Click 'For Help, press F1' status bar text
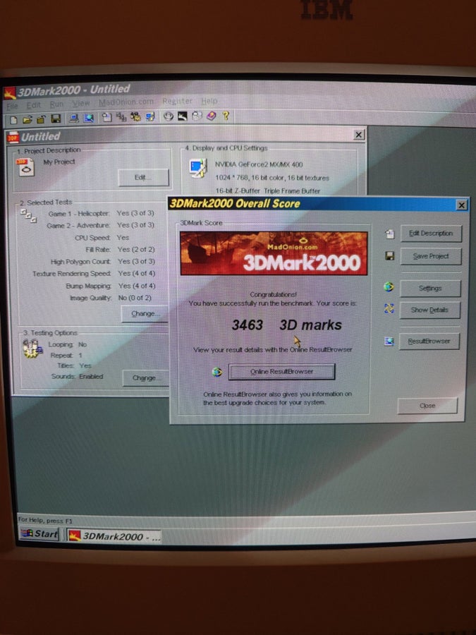 click(45, 521)
